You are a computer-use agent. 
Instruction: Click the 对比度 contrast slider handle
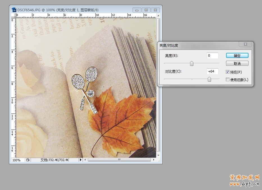[209, 80]
